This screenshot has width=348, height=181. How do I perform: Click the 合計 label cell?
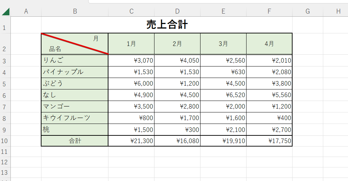(x=75, y=141)
